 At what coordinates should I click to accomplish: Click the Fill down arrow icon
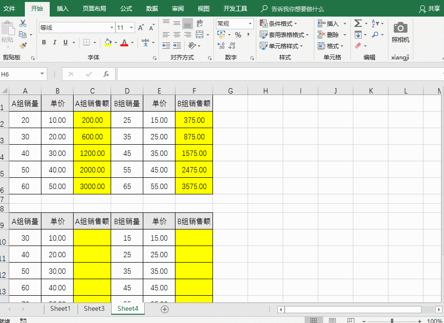tap(358, 35)
